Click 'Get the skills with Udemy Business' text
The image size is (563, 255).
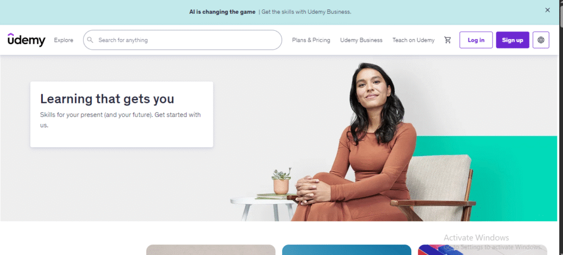tap(306, 12)
